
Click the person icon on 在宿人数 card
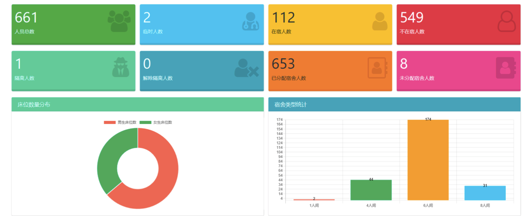(x=380, y=21)
